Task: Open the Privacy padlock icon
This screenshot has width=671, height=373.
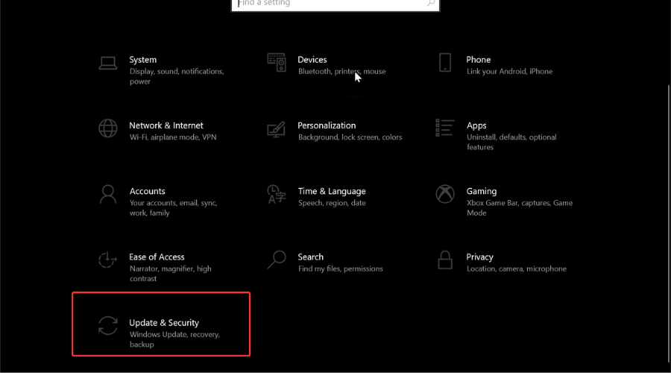Action: click(445, 260)
